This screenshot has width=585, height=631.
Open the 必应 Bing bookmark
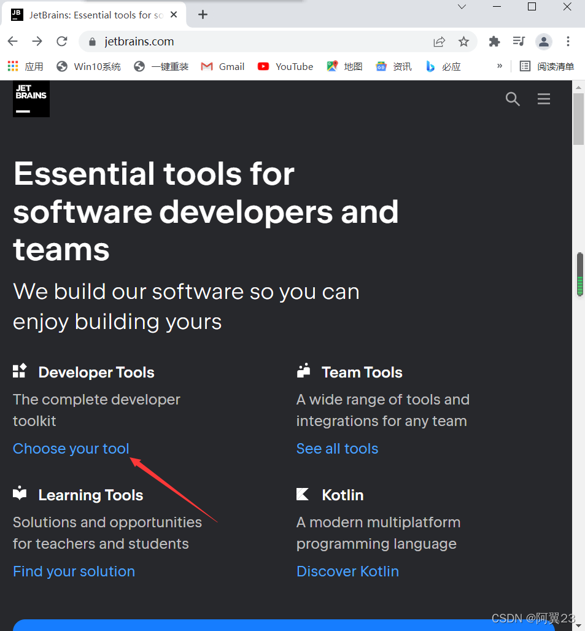pyautogui.click(x=443, y=66)
